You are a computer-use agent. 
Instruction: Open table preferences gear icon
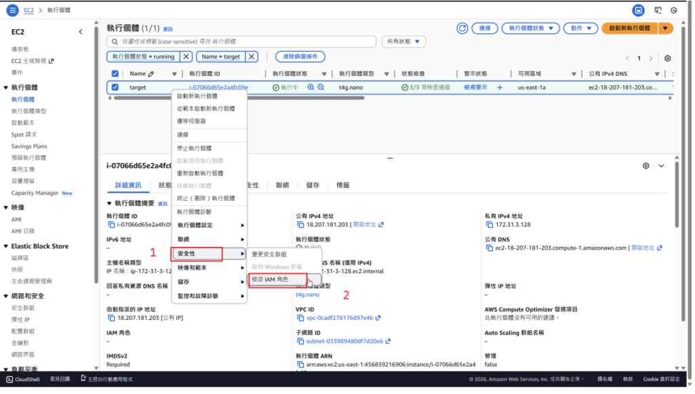pyautogui.click(x=668, y=58)
